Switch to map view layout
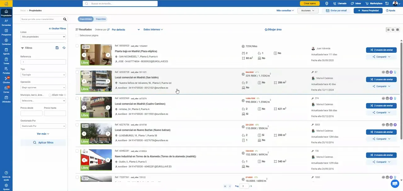 393,30
